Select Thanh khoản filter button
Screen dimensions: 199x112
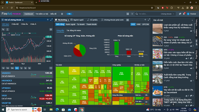point(91,24)
